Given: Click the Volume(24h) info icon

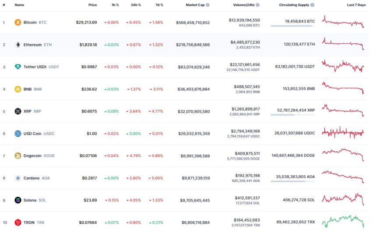Looking at the screenshot, I should [258, 5].
